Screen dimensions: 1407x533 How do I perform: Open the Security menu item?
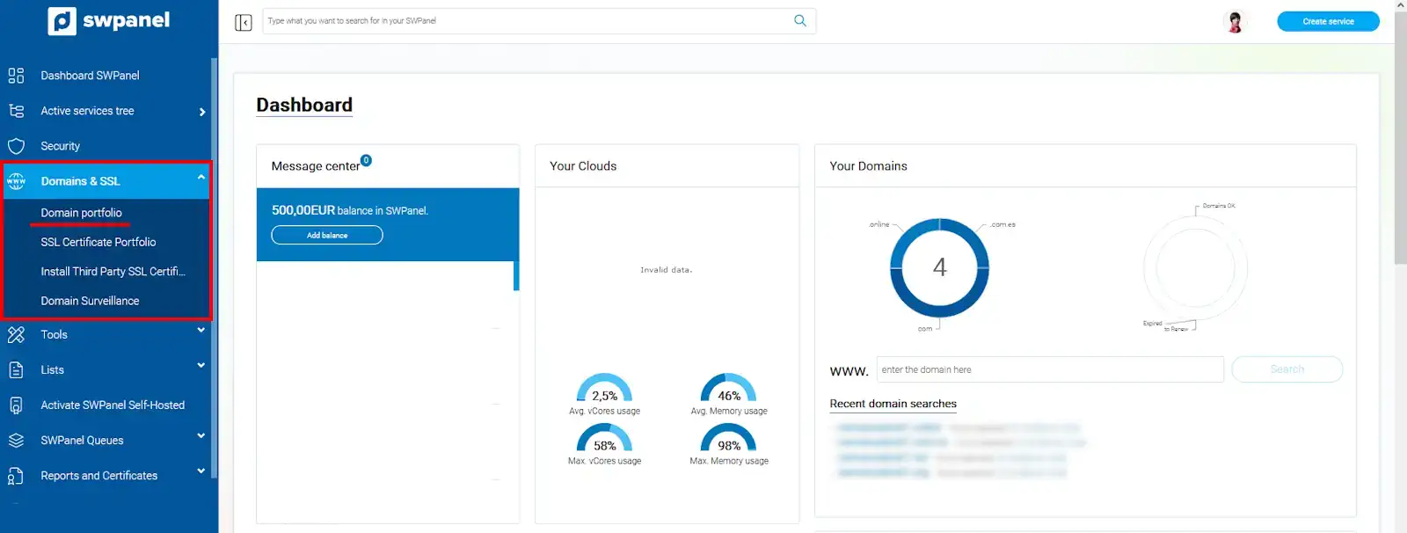click(x=60, y=146)
